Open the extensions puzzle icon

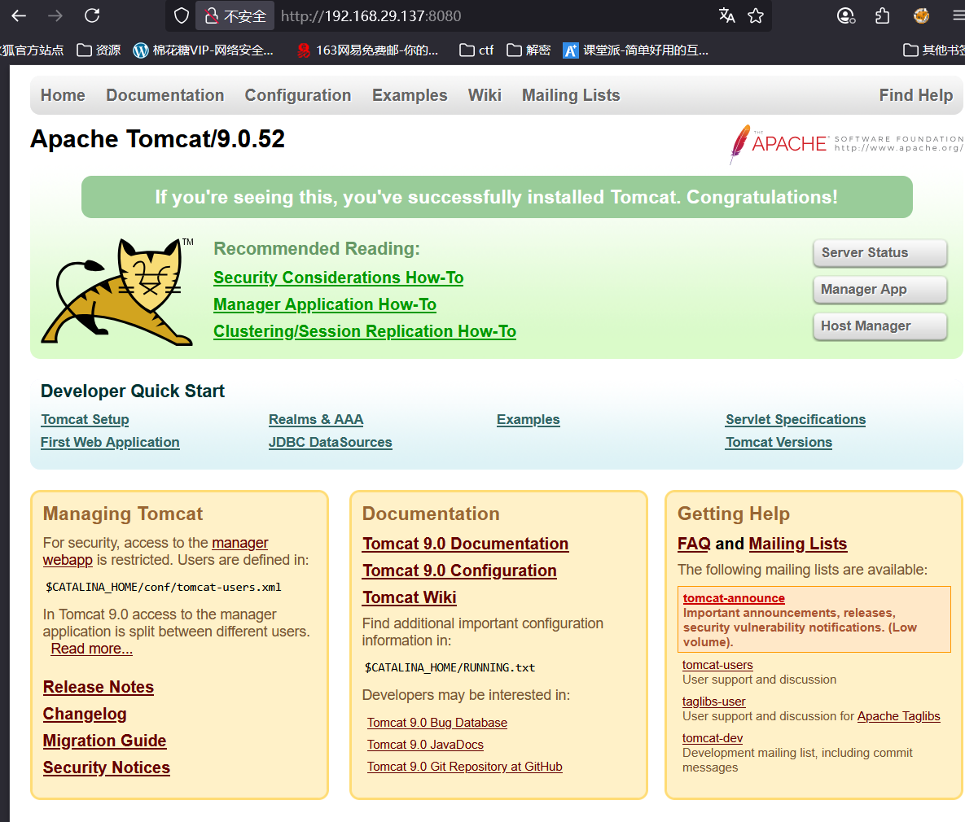[883, 16]
